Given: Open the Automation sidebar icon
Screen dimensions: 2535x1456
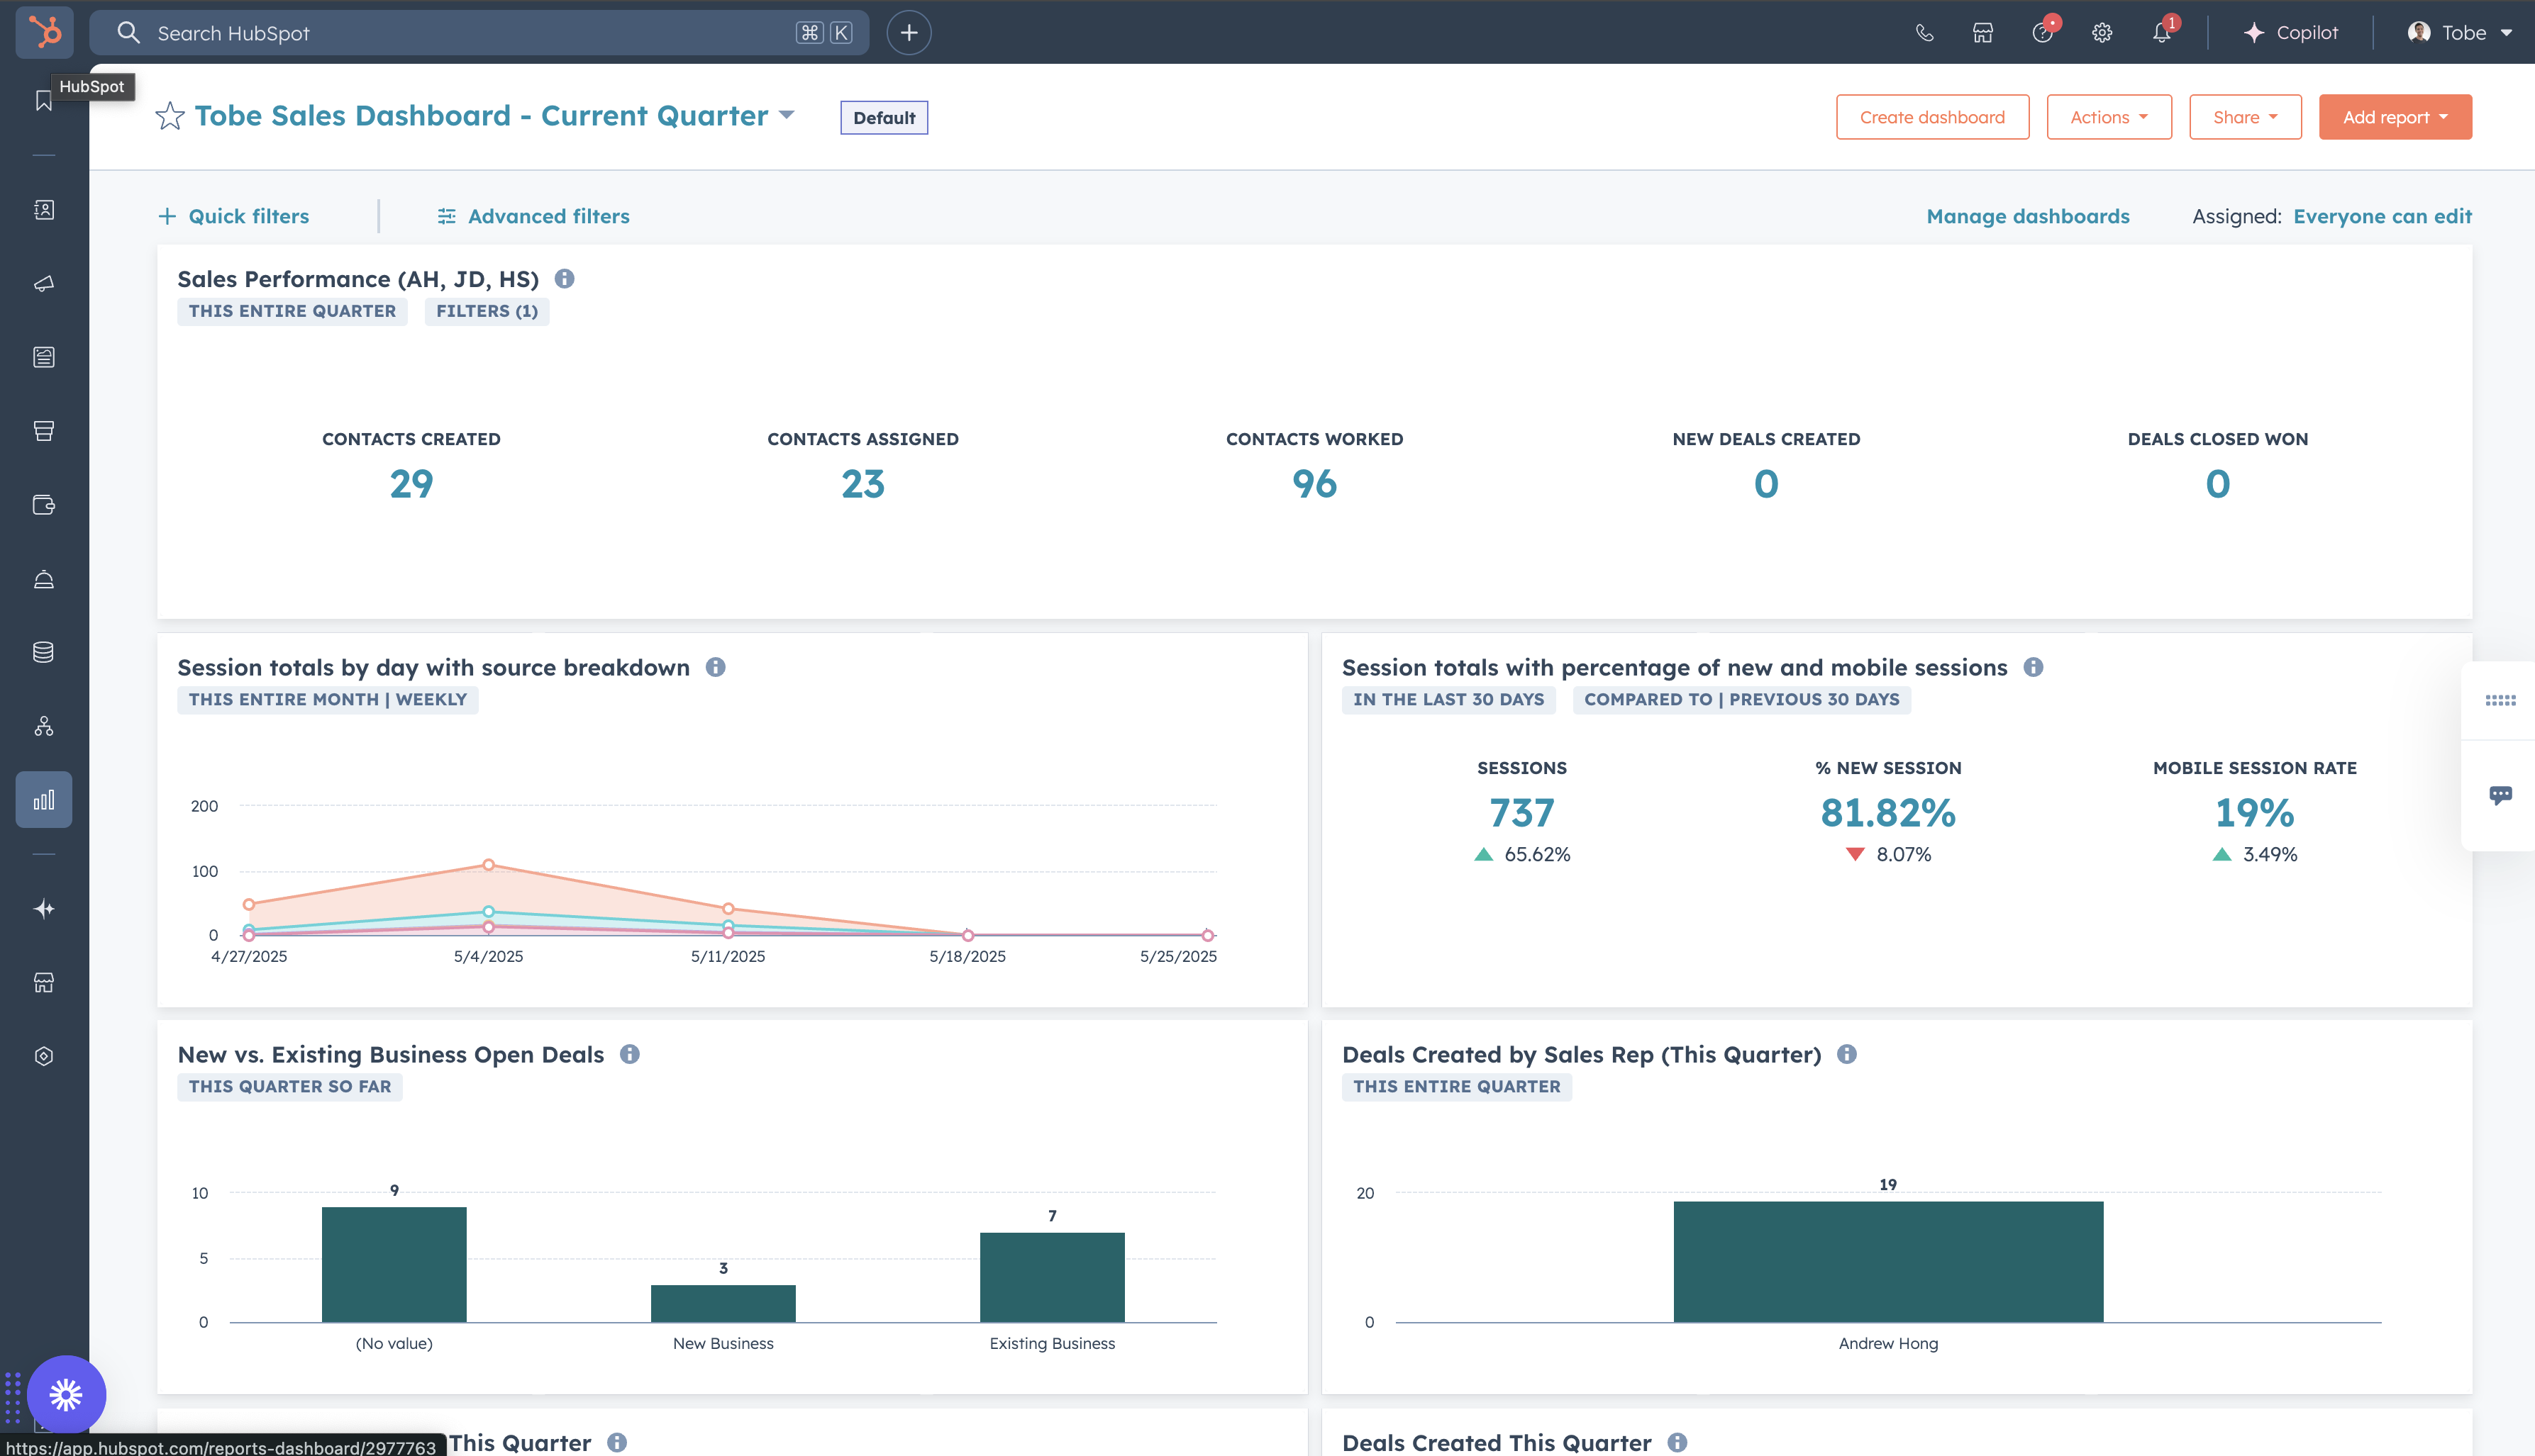Looking at the screenshot, I should click(x=44, y=726).
